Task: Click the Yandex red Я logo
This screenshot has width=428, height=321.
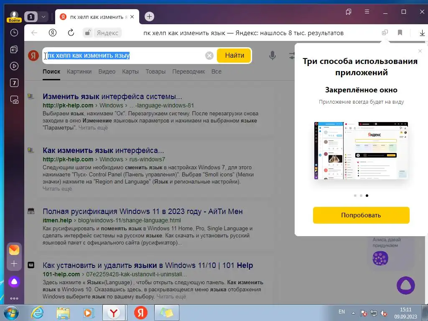Action: [x=33, y=56]
